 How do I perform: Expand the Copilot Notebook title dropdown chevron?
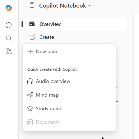[89, 6]
